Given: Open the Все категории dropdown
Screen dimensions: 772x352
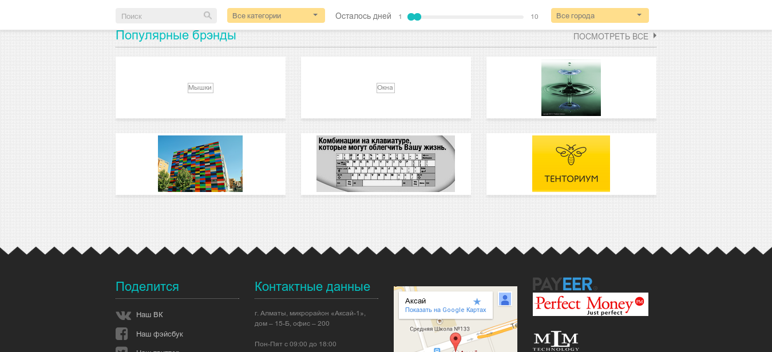Looking at the screenshot, I should click(276, 15).
